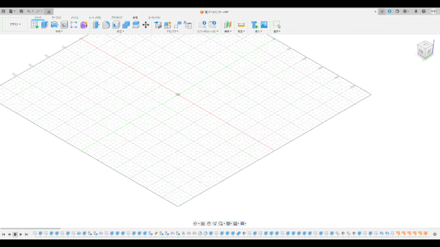Jump to timeline start with rewind button
Screen dimensions: 440x247
click(x=3, y=234)
